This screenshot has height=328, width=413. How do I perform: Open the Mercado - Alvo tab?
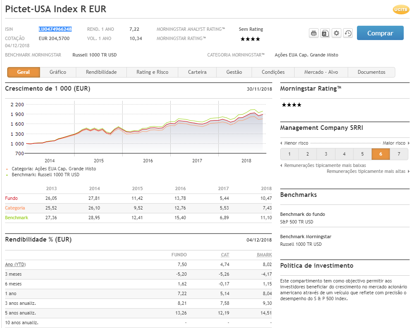point(321,72)
